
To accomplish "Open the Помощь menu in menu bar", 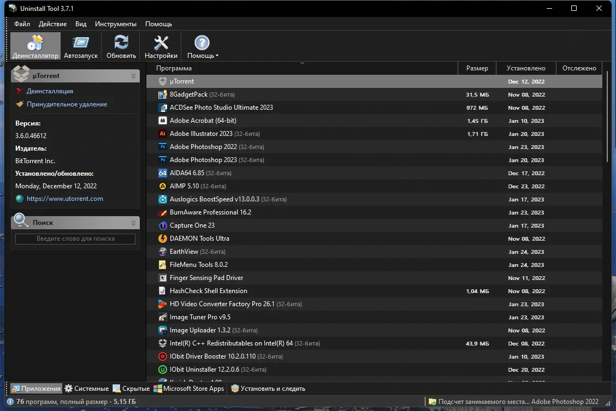I will (159, 24).
